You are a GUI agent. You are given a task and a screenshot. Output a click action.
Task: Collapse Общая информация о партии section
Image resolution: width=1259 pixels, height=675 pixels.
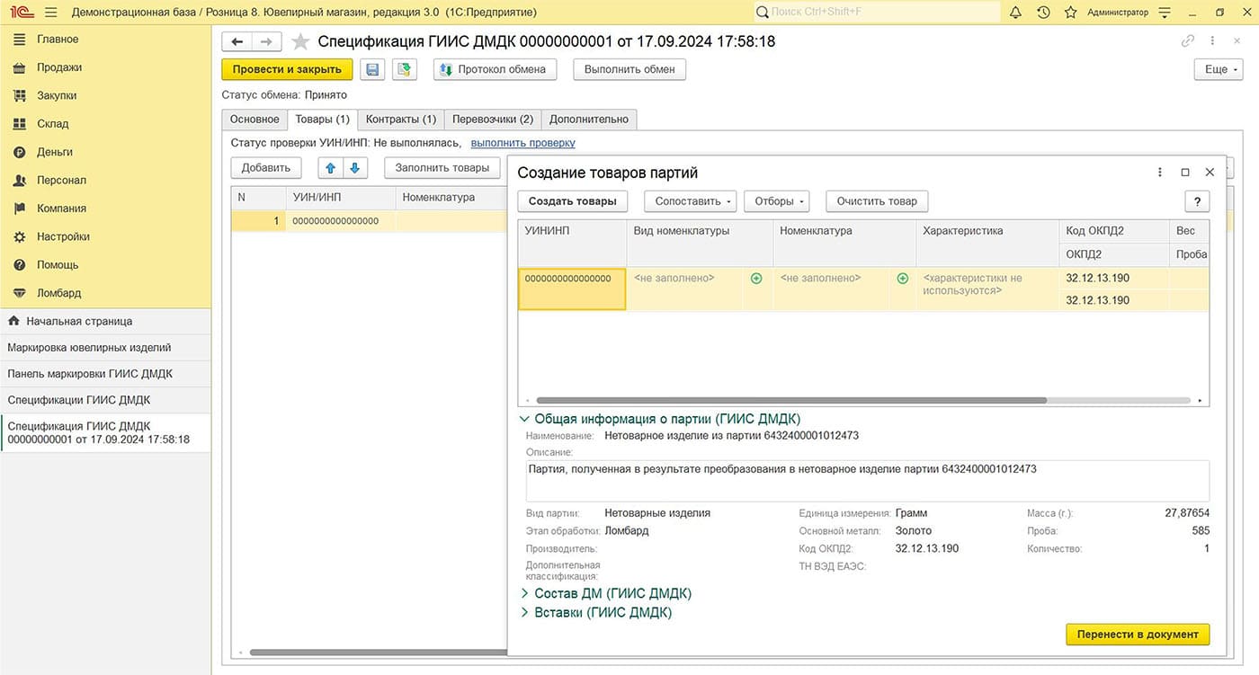click(660, 419)
